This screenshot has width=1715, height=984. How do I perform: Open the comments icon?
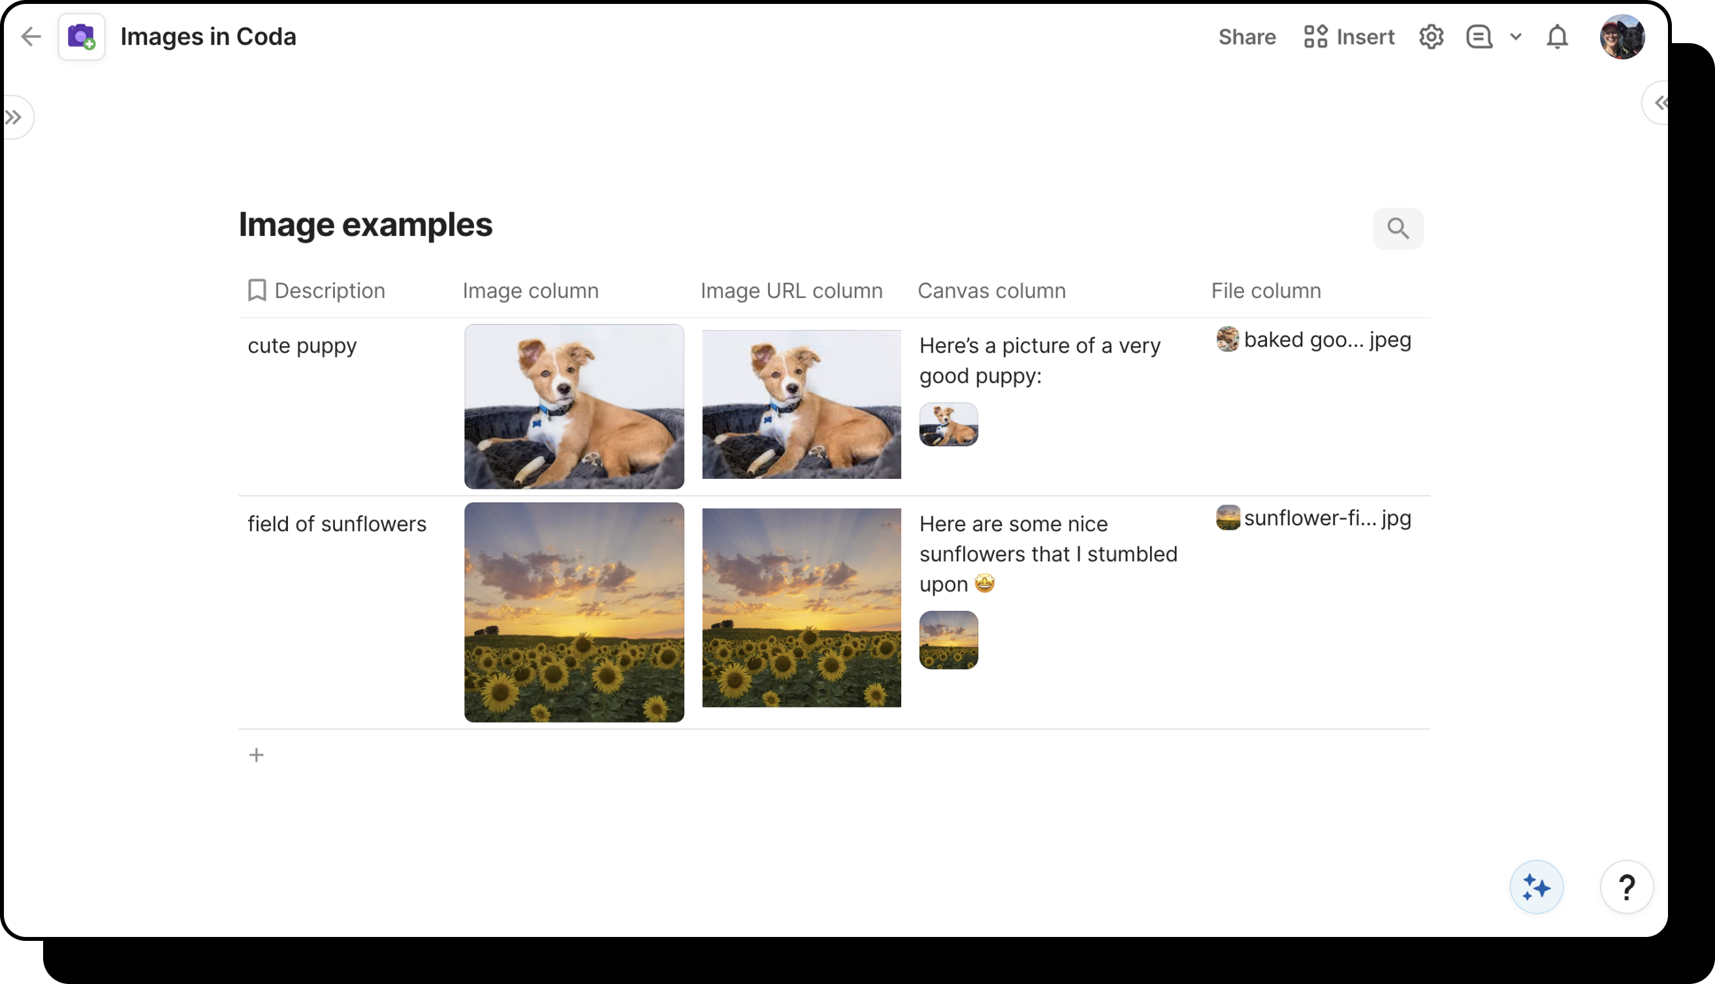click(1479, 37)
